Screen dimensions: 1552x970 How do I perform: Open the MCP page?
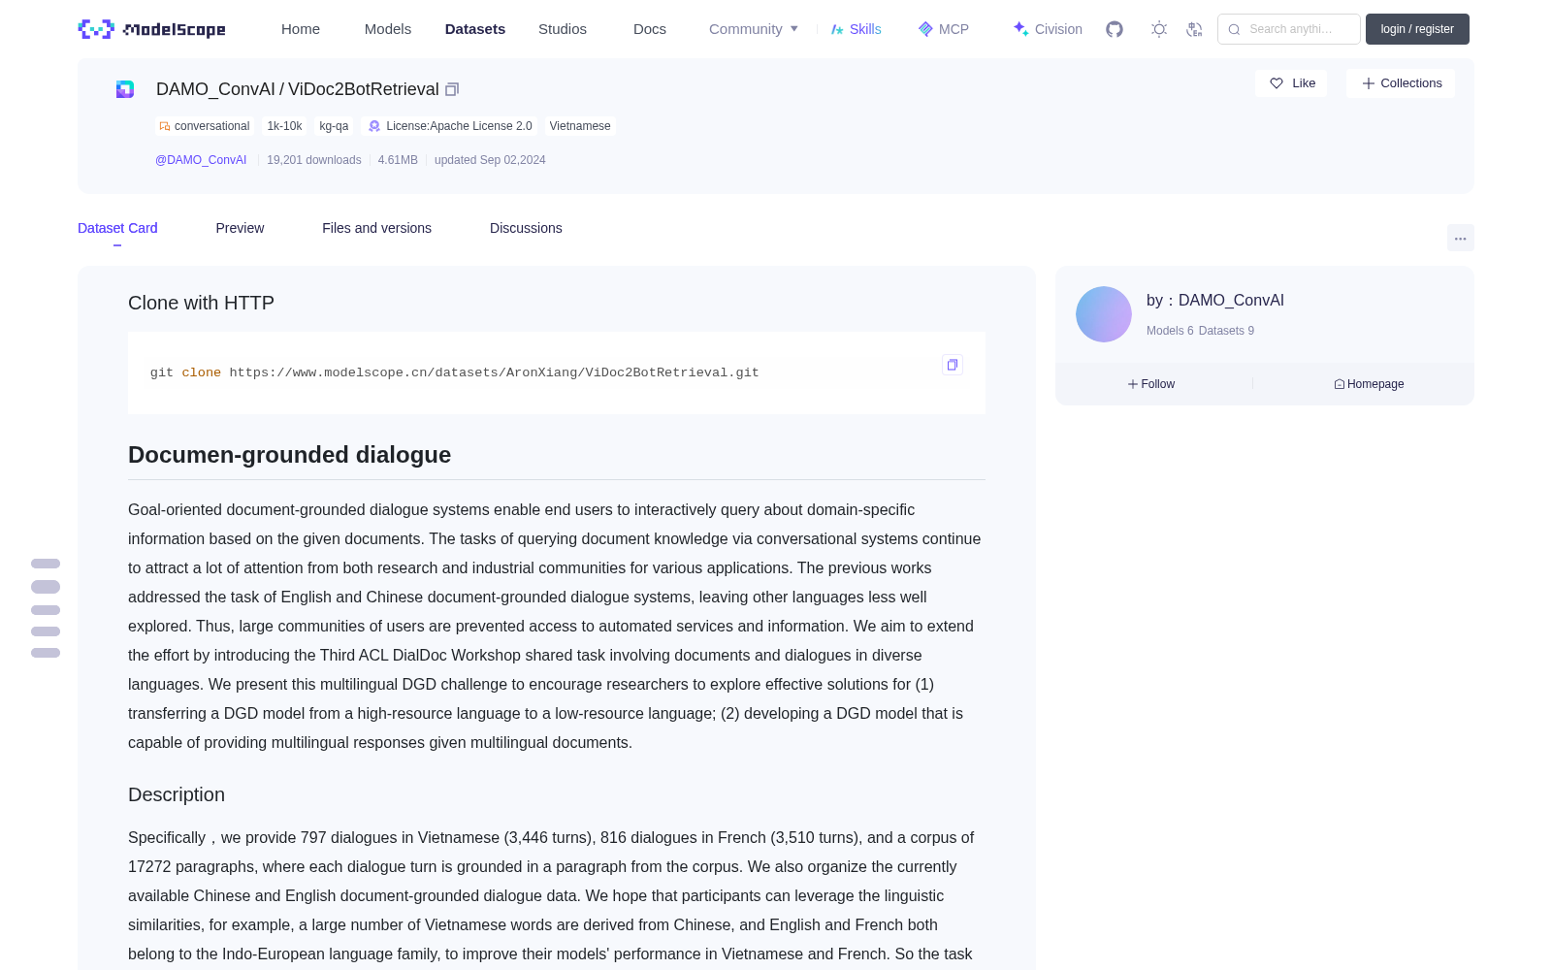pyautogui.click(x=944, y=29)
